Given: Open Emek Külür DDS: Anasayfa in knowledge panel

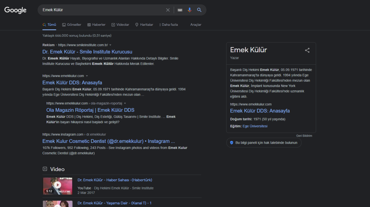Looking at the screenshot, I should (x=260, y=111).
